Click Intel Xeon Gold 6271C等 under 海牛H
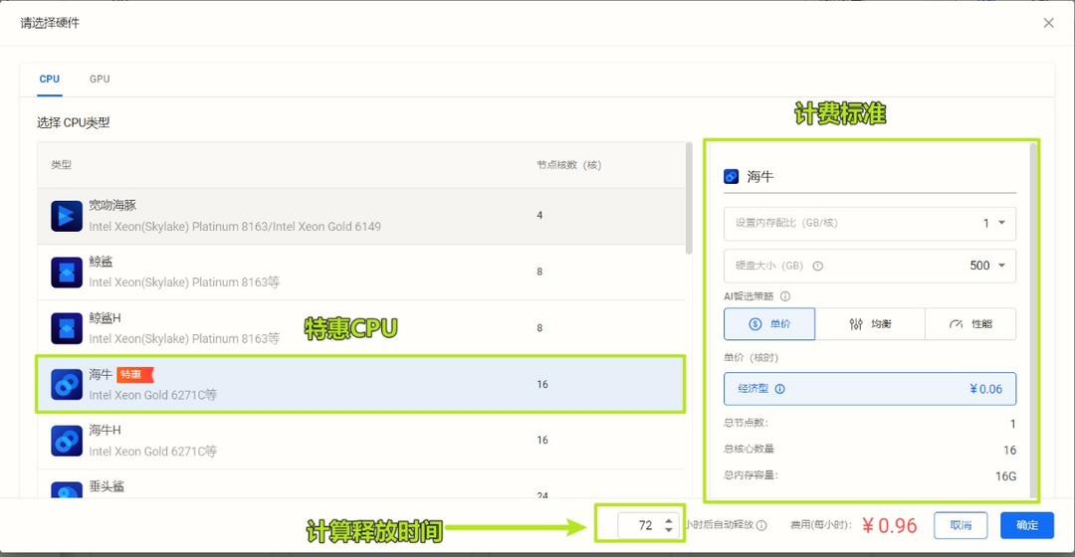The height and width of the screenshot is (557, 1075). point(153,452)
